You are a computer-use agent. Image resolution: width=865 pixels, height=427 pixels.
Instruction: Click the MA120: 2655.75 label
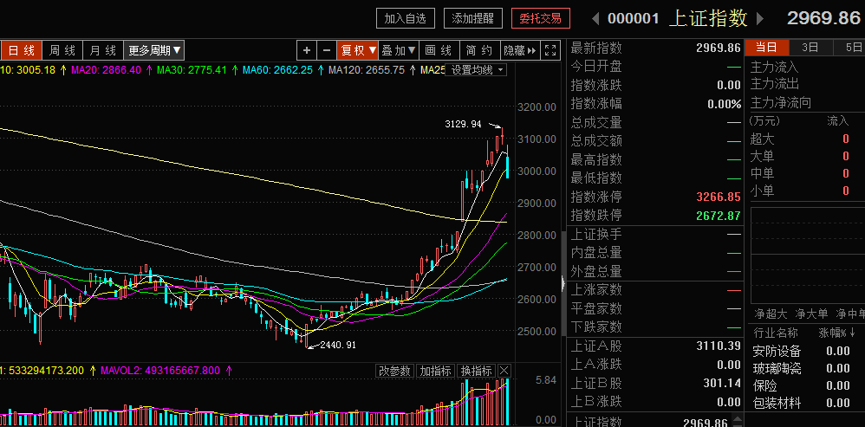pos(367,70)
